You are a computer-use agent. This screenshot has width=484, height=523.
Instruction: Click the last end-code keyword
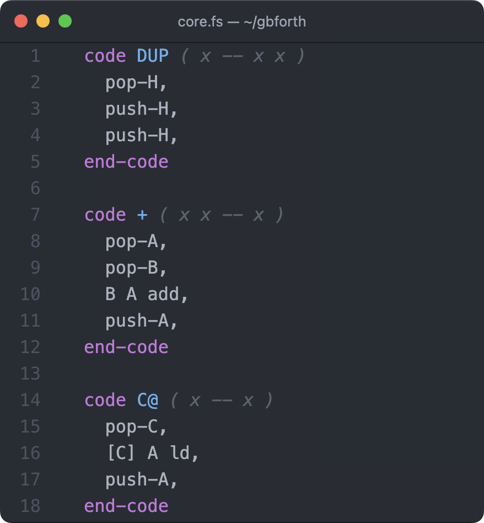point(126,506)
